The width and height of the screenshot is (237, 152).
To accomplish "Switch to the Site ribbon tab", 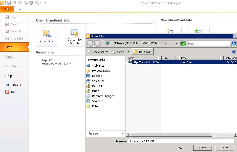I will point(21,9).
